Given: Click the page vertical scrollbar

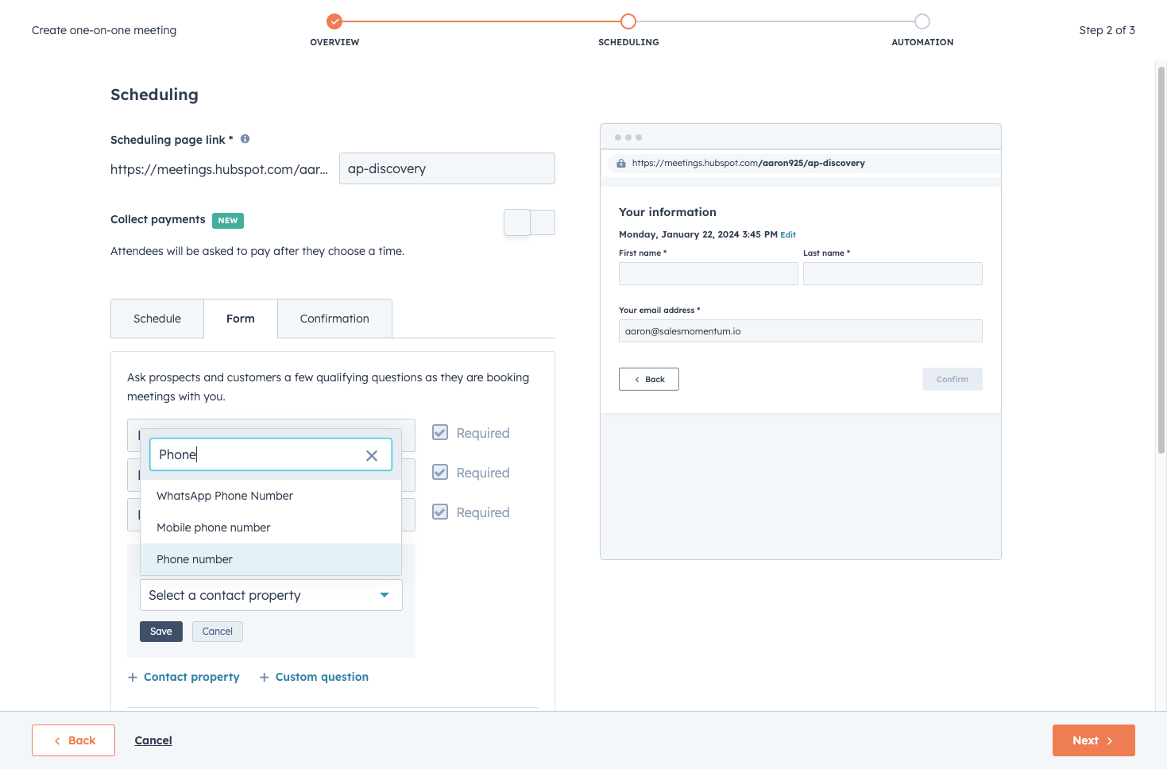Looking at the screenshot, I should [x=1161, y=261].
